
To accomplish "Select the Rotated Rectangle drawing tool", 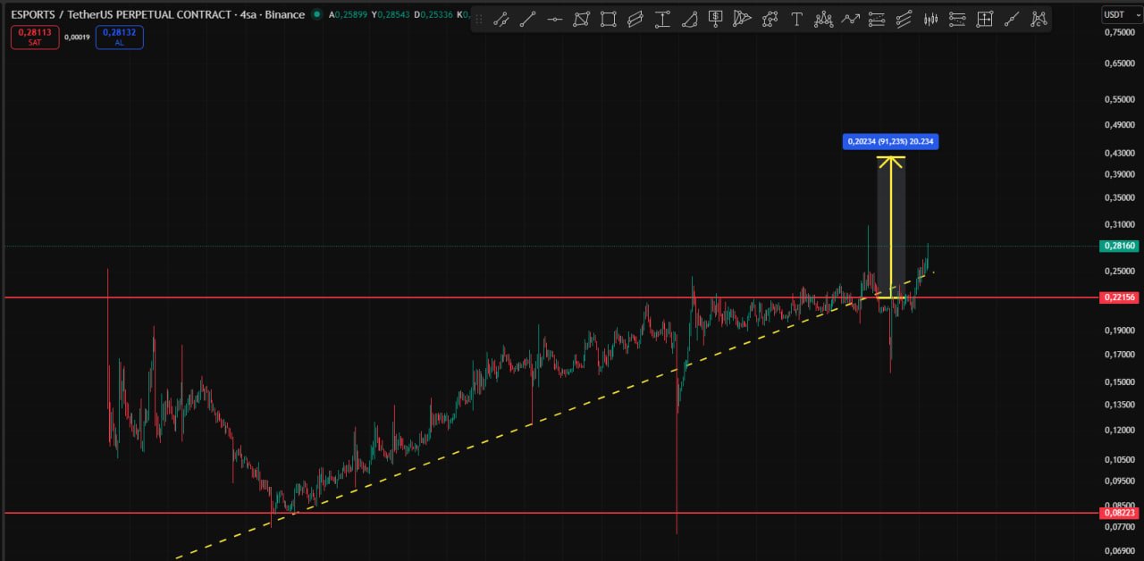I will click(x=582, y=19).
